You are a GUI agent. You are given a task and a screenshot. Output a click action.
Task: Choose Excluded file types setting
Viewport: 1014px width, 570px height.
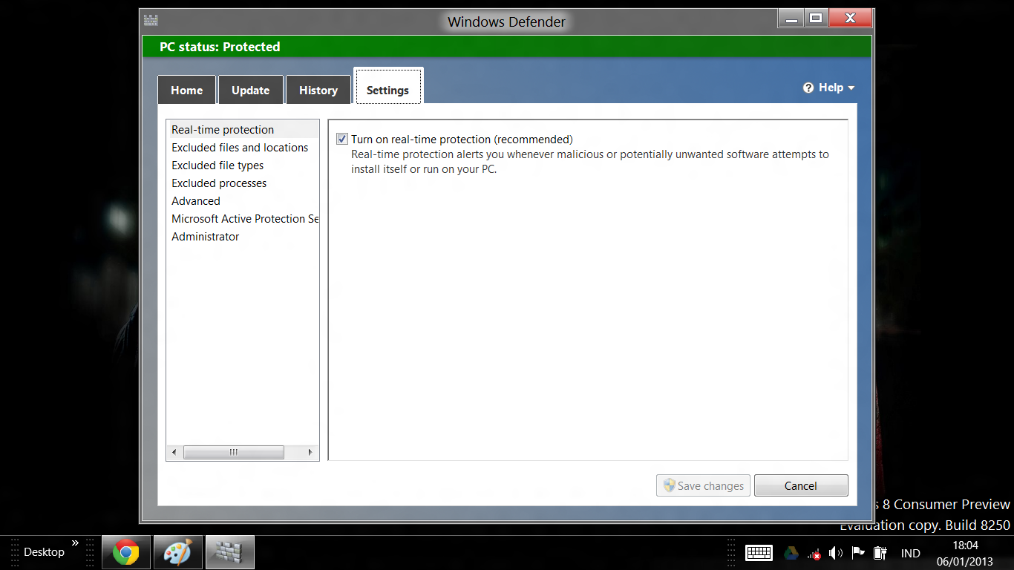pos(243,166)
